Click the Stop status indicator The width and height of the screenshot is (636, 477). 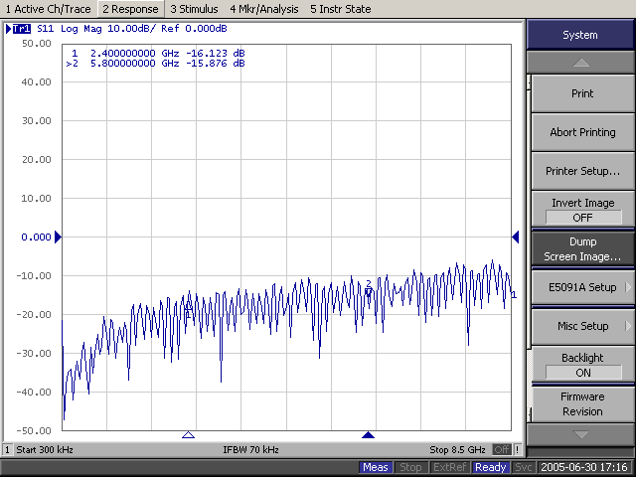(410, 467)
